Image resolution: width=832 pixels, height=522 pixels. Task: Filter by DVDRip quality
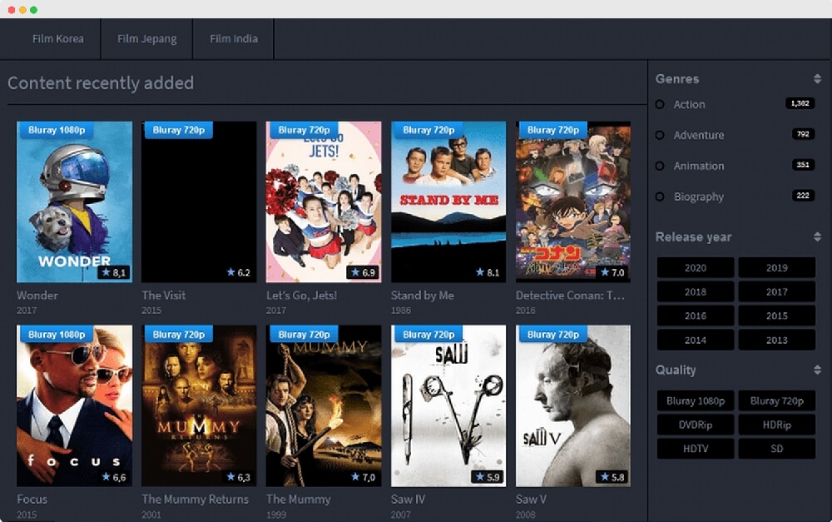(695, 425)
